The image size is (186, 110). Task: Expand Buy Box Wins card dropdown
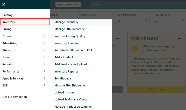tap(182, 21)
